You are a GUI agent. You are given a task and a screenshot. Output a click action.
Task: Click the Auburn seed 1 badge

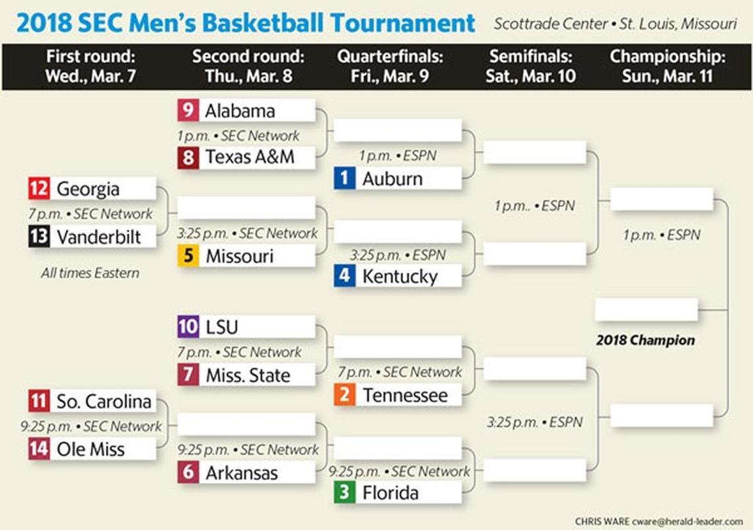pyautogui.click(x=345, y=178)
